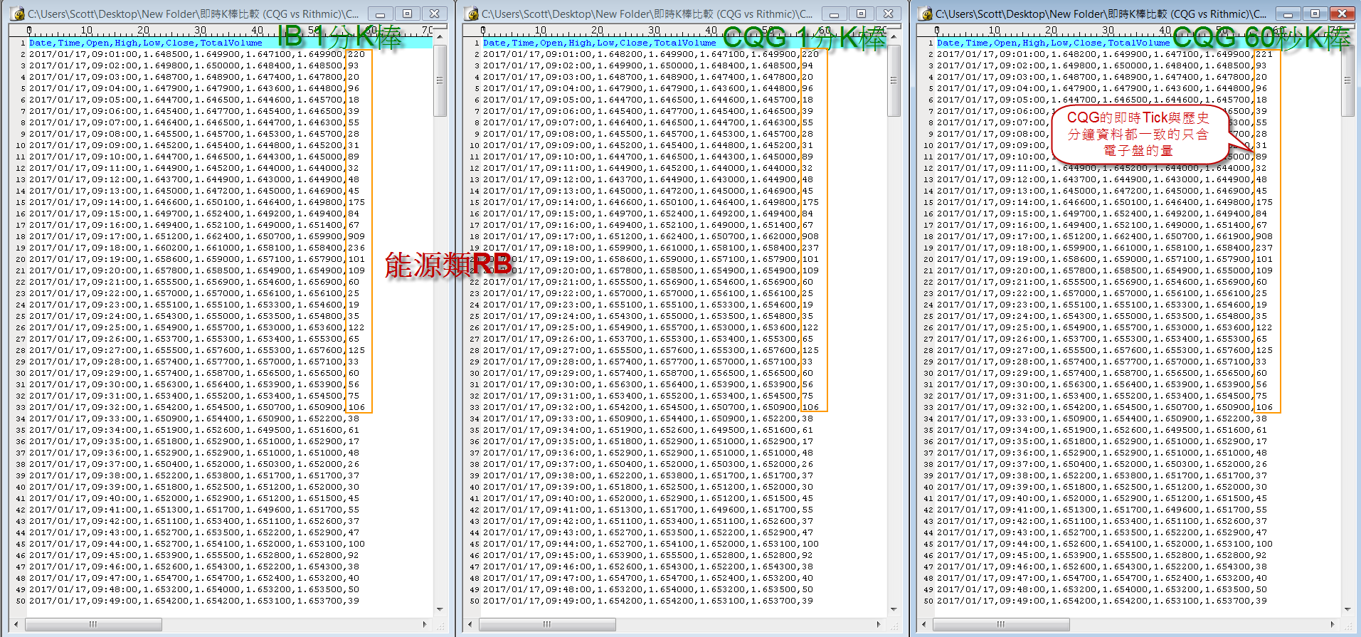Click row 09:17:00 in right window

[x=1105, y=236]
